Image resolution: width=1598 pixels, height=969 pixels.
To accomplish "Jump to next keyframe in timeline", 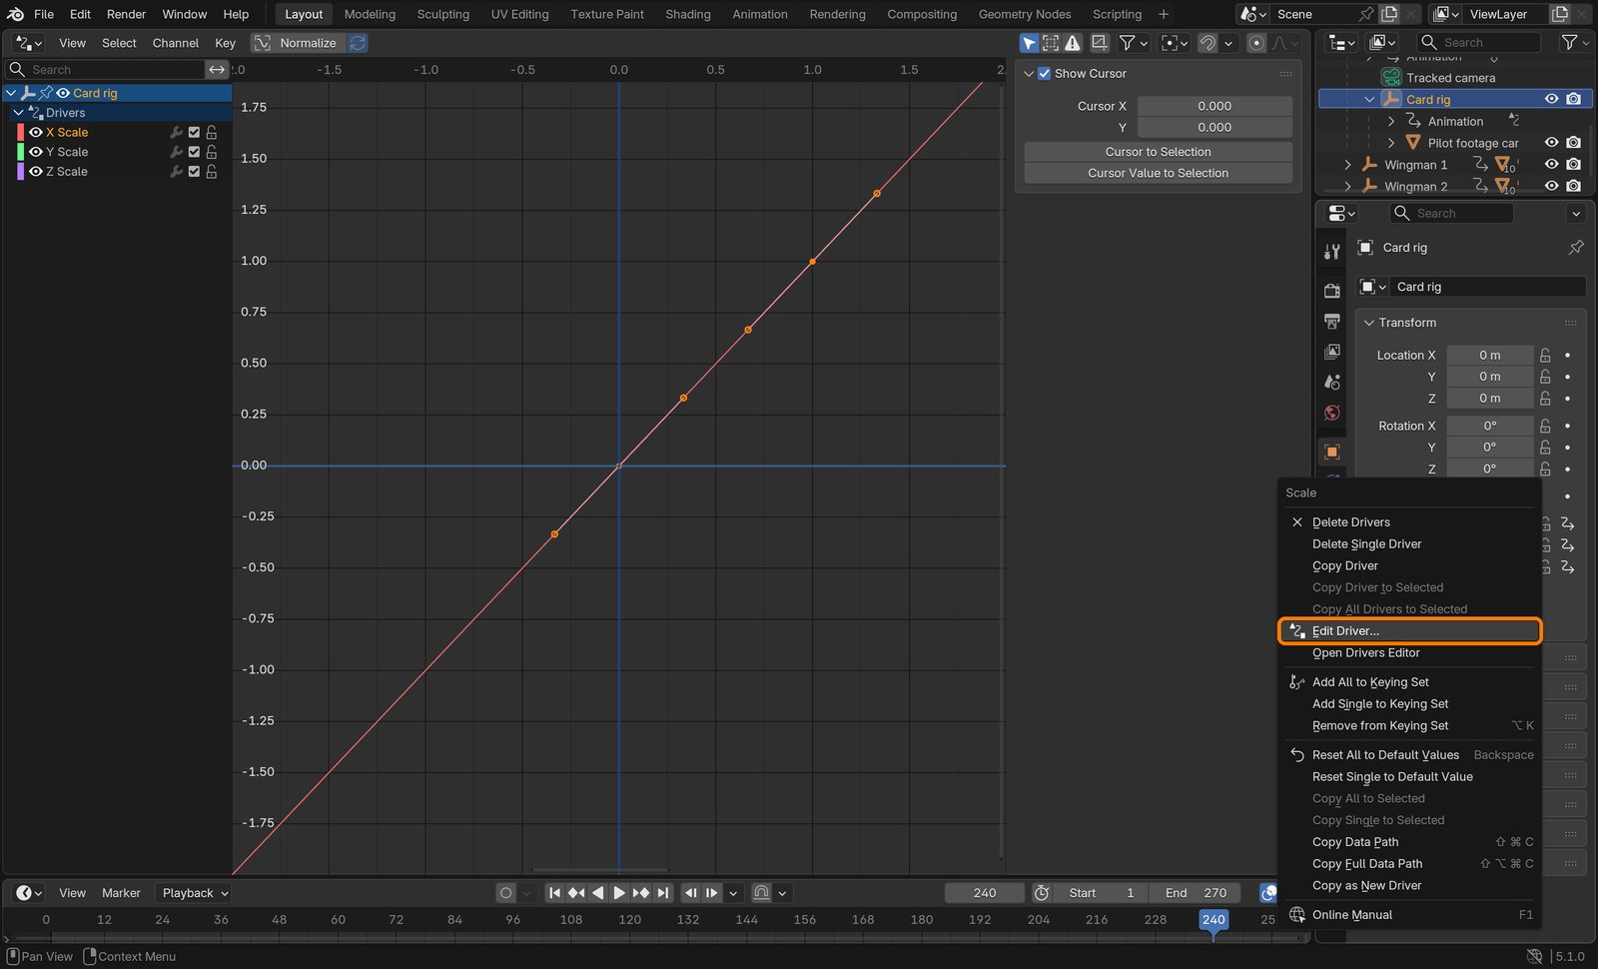I will [x=641, y=893].
